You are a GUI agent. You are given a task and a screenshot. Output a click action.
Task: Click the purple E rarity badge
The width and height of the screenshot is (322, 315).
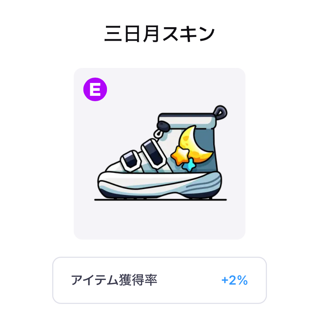(95, 89)
